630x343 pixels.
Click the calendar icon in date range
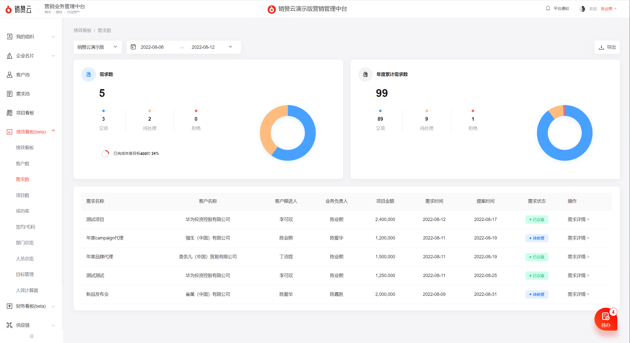133,47
